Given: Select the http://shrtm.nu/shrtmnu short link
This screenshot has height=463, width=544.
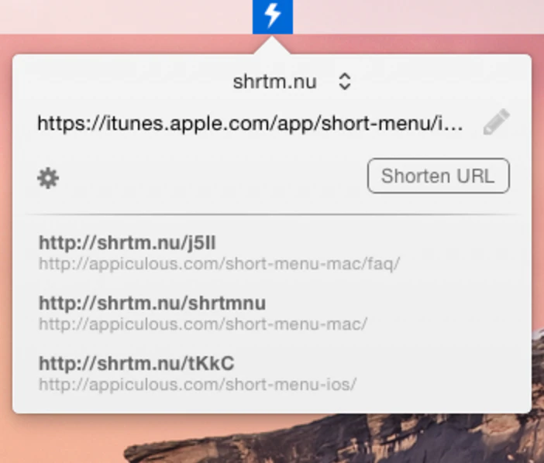Looking at the screenshot, I should click(153, 304).
